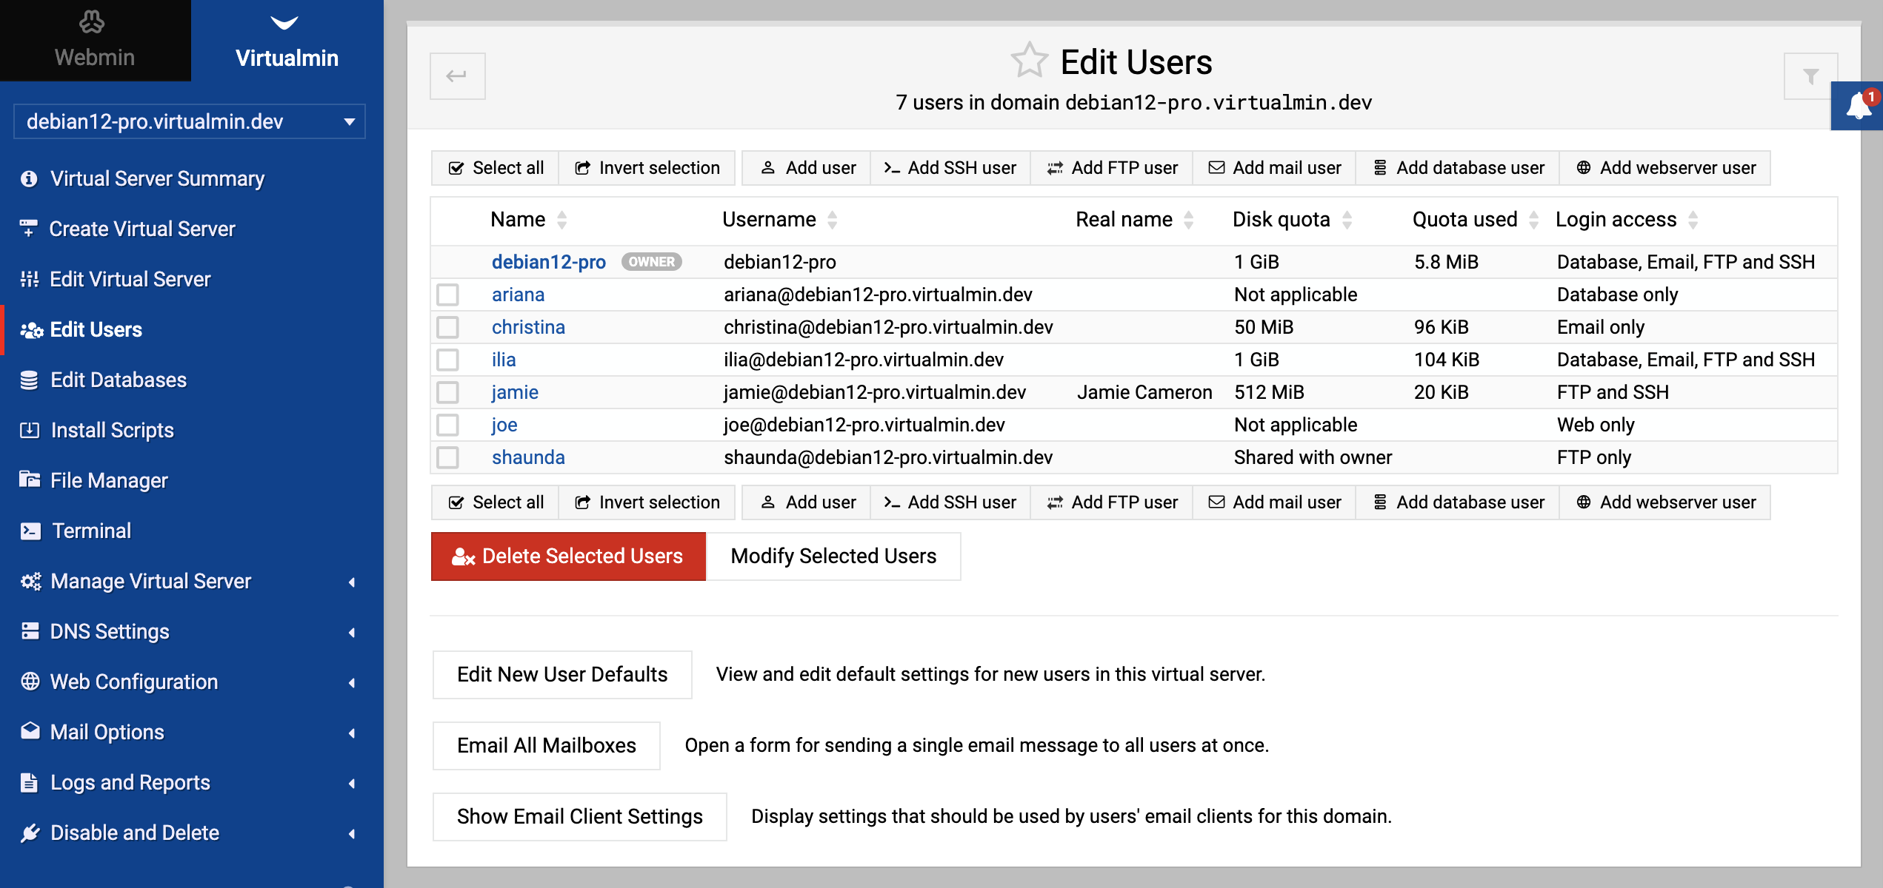Open Edit Databases menu item

pyautogui.click(x=191, y=380)
